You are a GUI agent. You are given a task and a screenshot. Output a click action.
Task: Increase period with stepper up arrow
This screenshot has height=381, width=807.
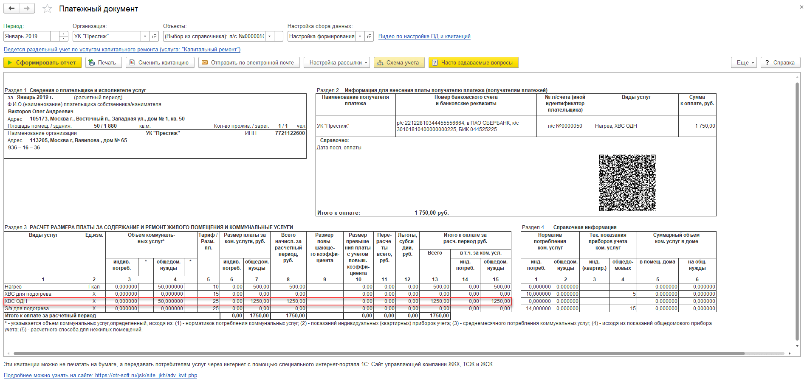click(x=64, y=34)
